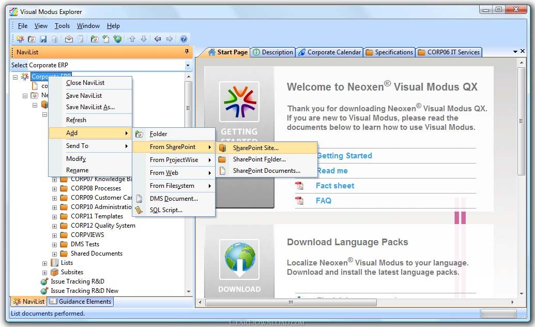
Task: Choose Save NaviList As... entry
Action: (90, 107)
